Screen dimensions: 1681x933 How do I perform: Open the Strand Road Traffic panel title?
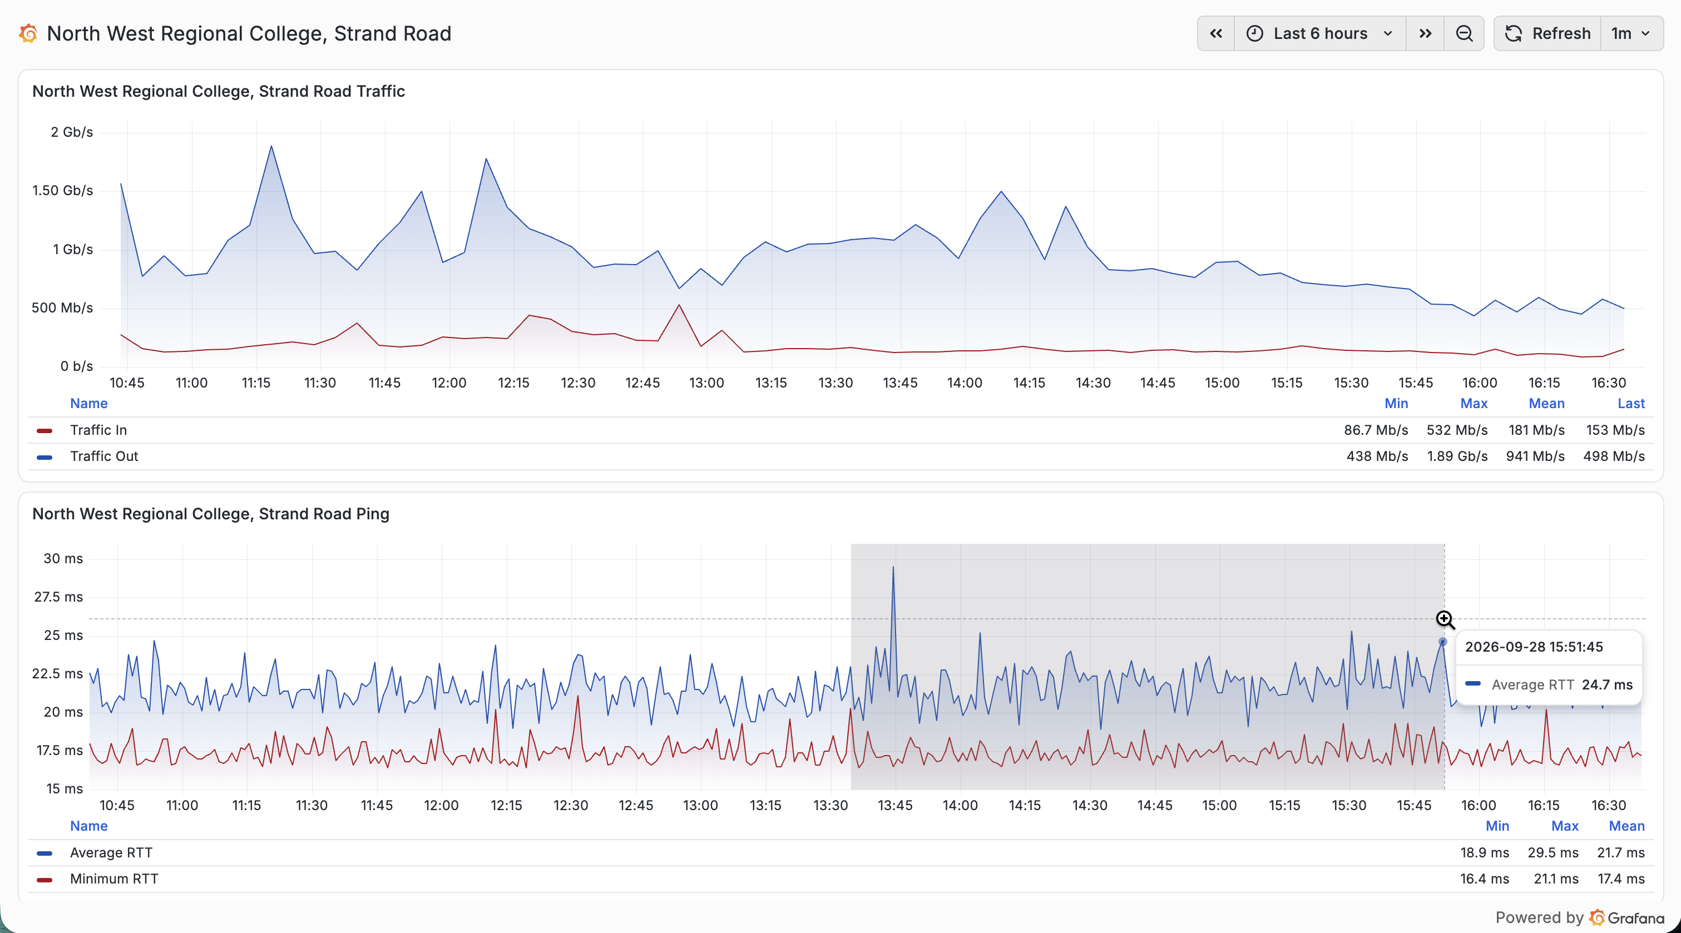coord(219,91)
